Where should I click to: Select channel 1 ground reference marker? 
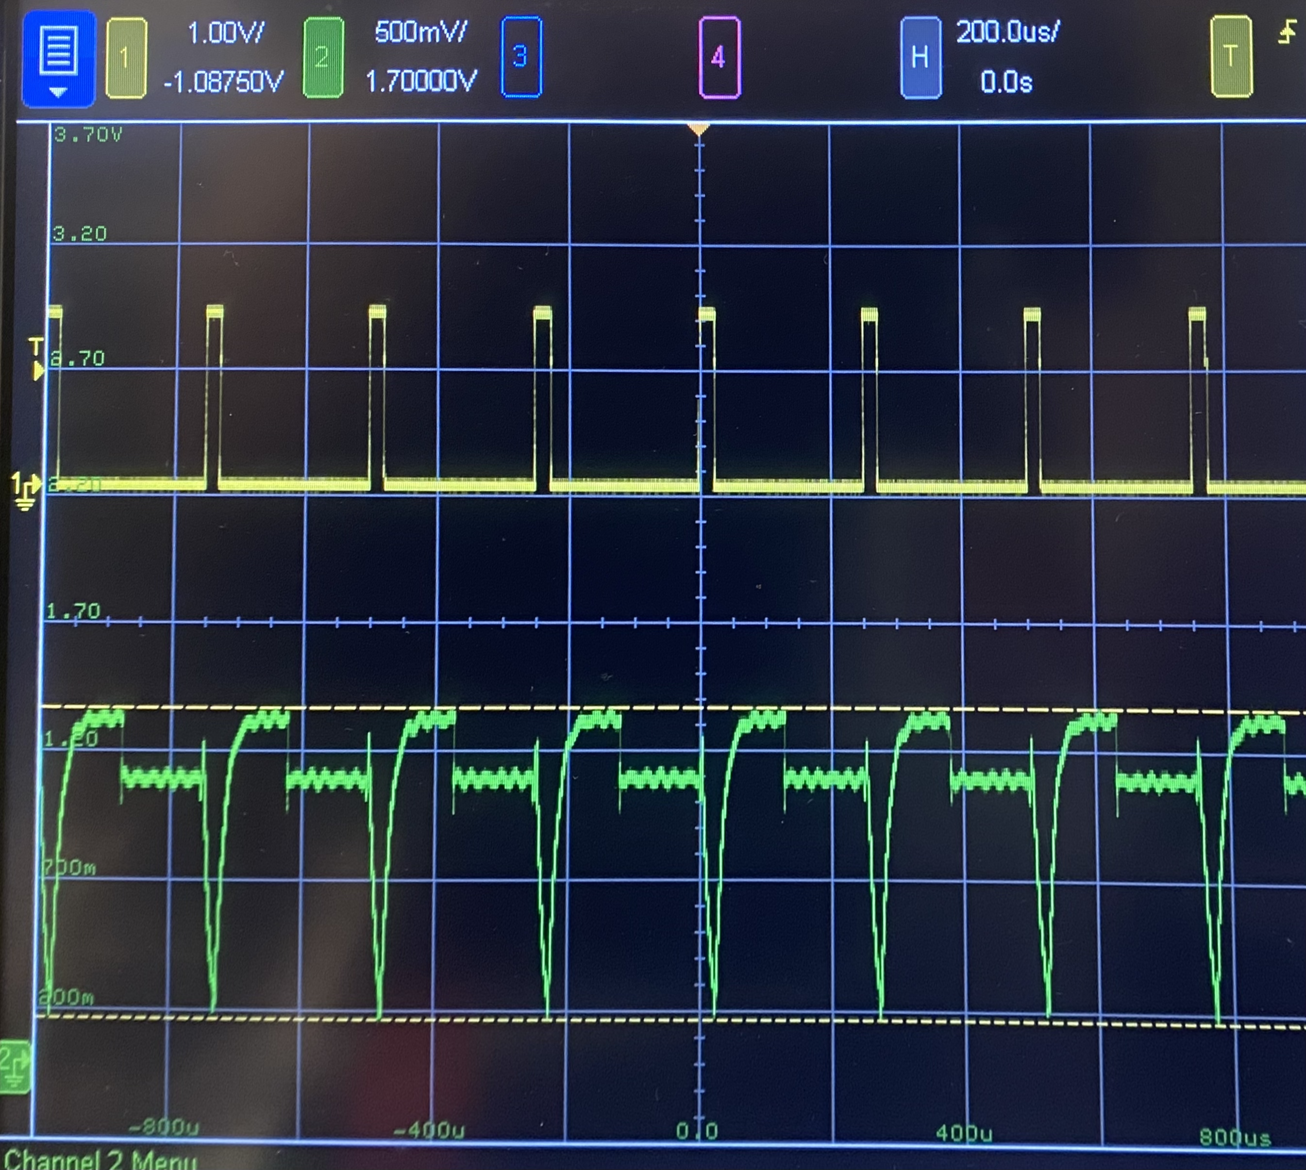tap(25, 491)
